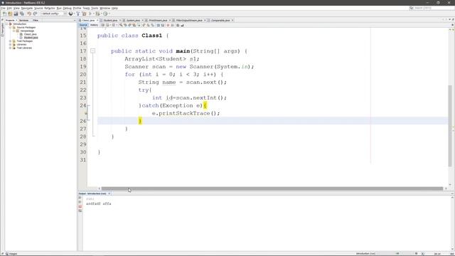Collapse the Source Packages node
Image resolution: width=455 pixels, height=256 pixels.
(10, 27)
